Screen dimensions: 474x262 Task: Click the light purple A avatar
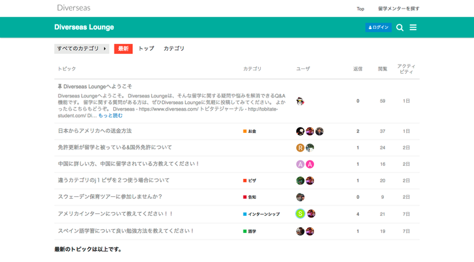(300, 164)
